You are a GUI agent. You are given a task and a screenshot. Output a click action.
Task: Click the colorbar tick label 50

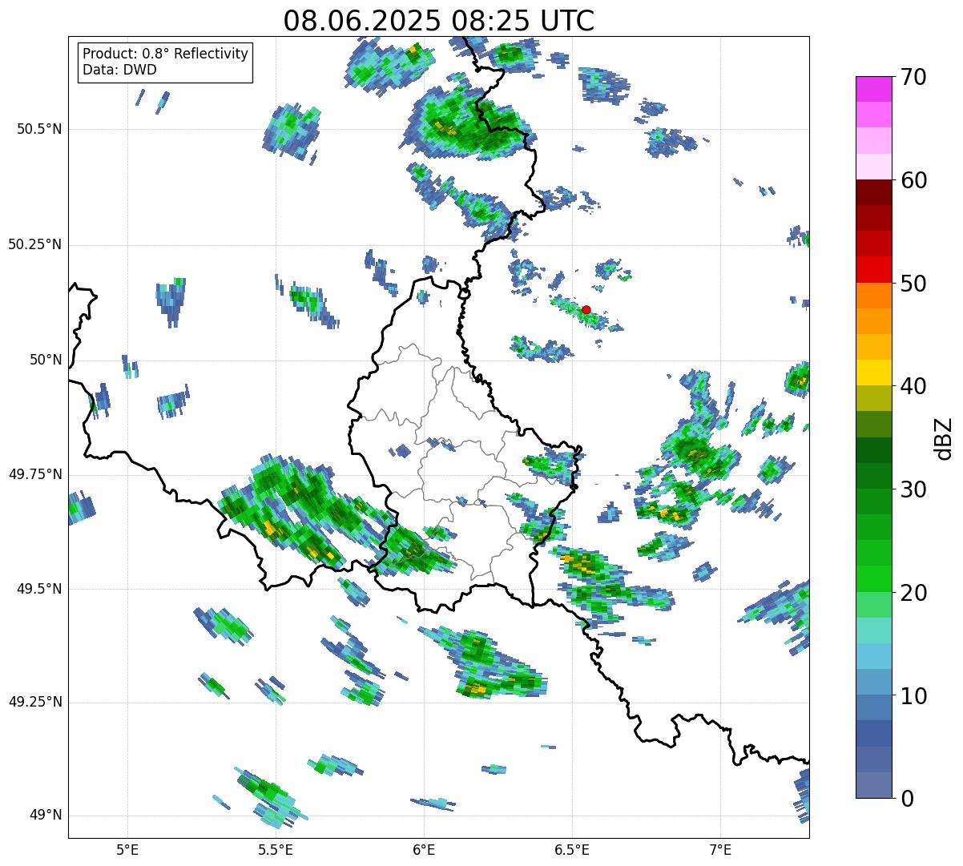[913, 284]
